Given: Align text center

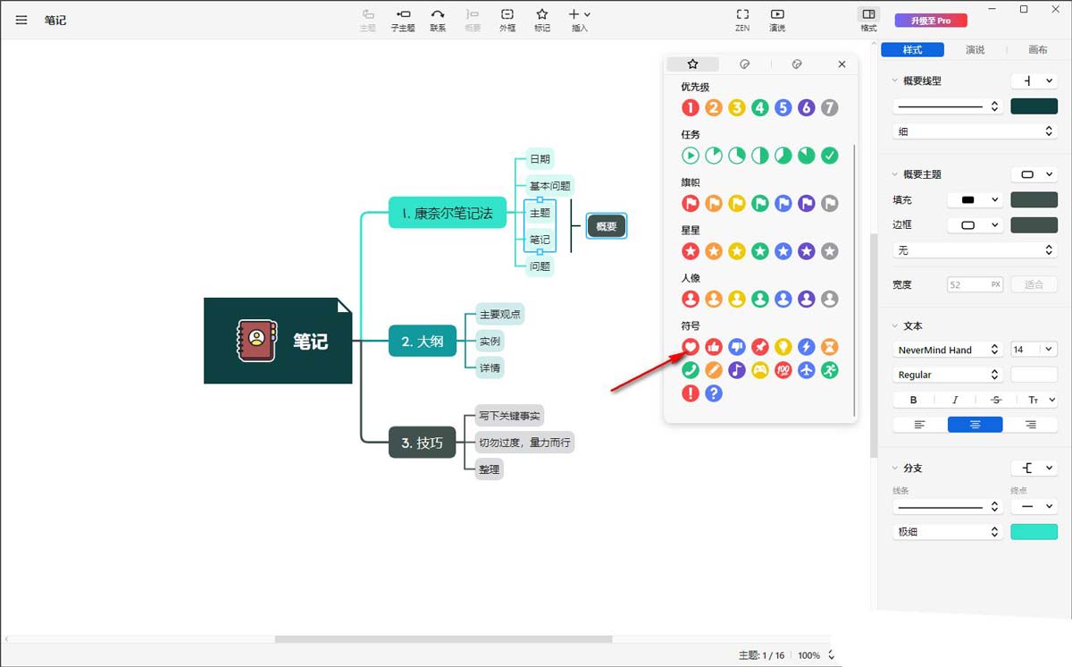Looking at the screenshot, I should (x=975, y=425).
